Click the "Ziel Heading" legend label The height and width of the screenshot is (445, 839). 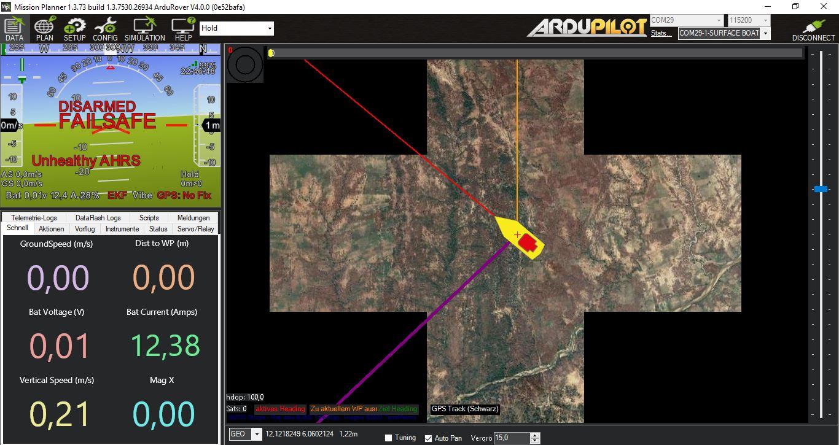[397, 409]
